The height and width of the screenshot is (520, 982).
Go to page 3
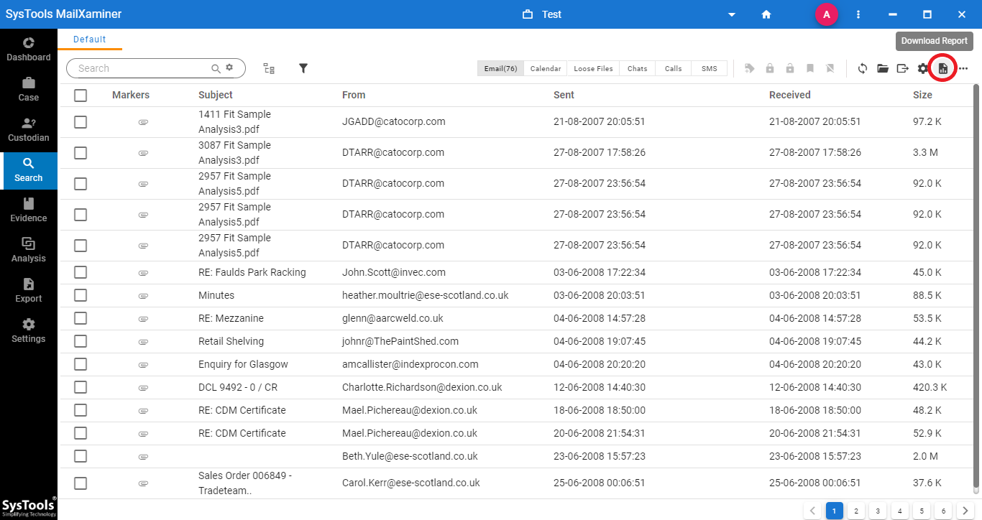click(x=877, y=511)
